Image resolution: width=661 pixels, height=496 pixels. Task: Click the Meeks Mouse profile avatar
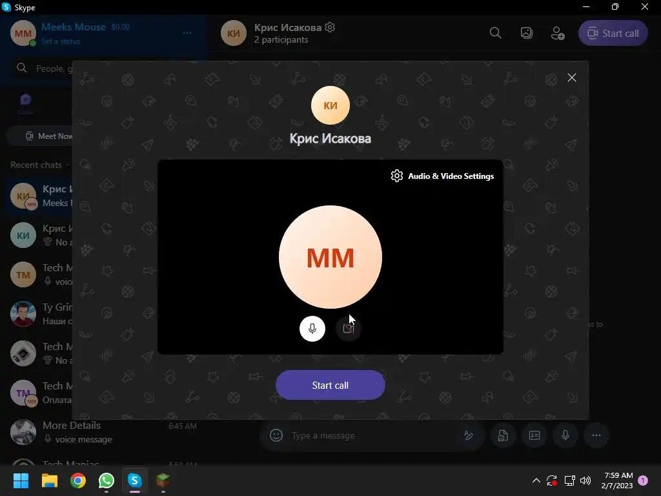click(23, 33)
